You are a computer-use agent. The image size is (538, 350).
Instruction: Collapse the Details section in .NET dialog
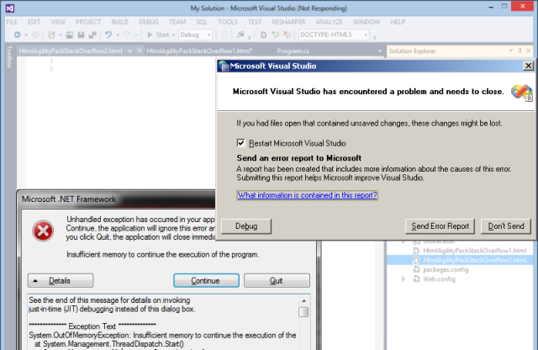coord(61,281)
